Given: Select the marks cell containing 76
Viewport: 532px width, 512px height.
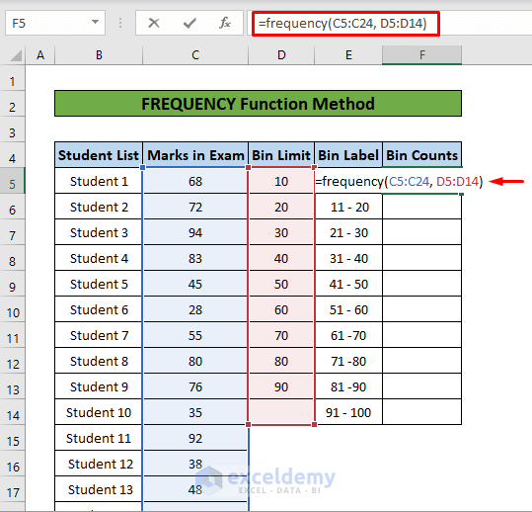Looking at the screenshot, I should (x=195, y=387).
